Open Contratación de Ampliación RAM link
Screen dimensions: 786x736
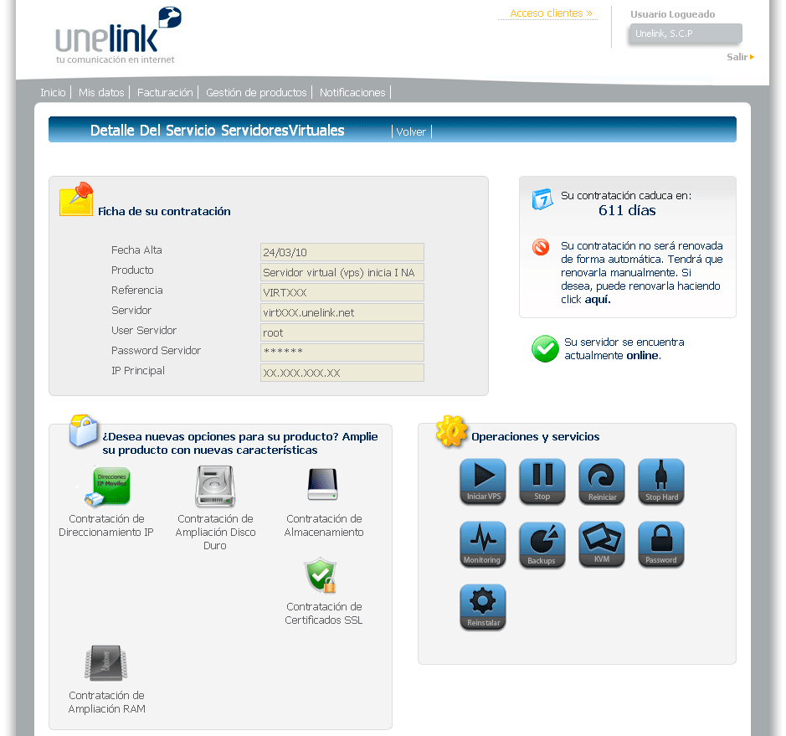click(106, 702)
